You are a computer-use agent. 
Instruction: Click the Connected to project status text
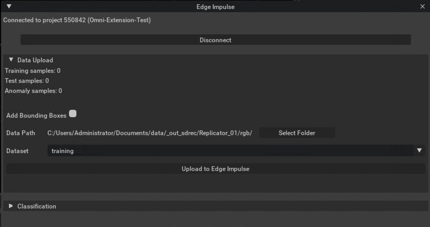[x=77, y=20]
